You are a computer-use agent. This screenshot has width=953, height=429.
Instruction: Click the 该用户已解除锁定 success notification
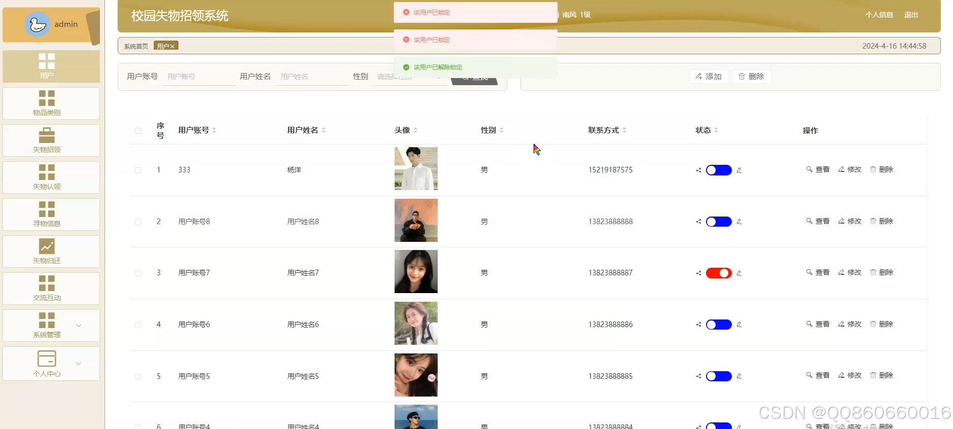[476, 67]
